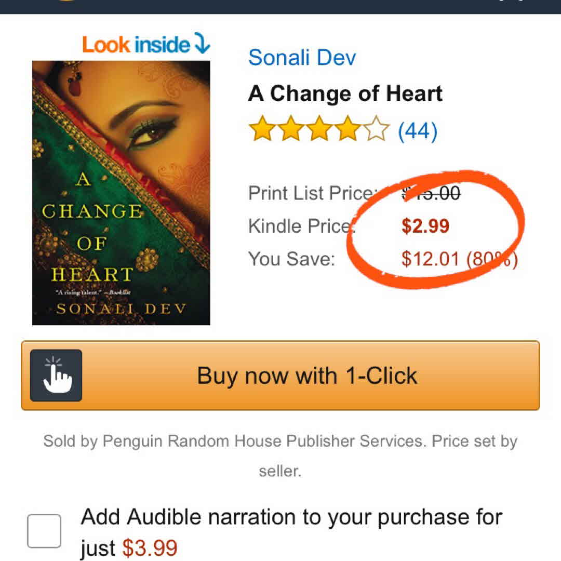Open the 44 customer reviews link
Image resolution: width=561 pixels, height=561 pixels.
click(x=418, y=130)
